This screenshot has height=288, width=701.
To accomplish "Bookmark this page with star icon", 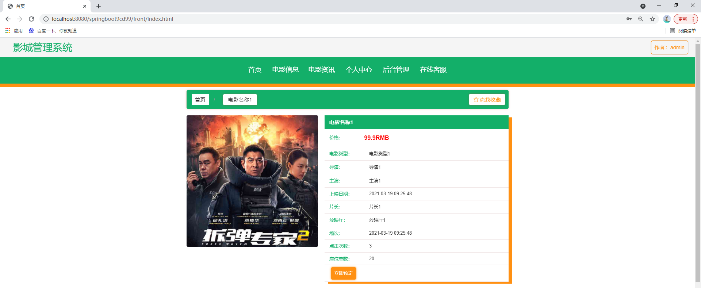I will (x=652, y=19).
